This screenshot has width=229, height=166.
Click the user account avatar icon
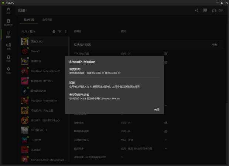[x=214, y=10]
